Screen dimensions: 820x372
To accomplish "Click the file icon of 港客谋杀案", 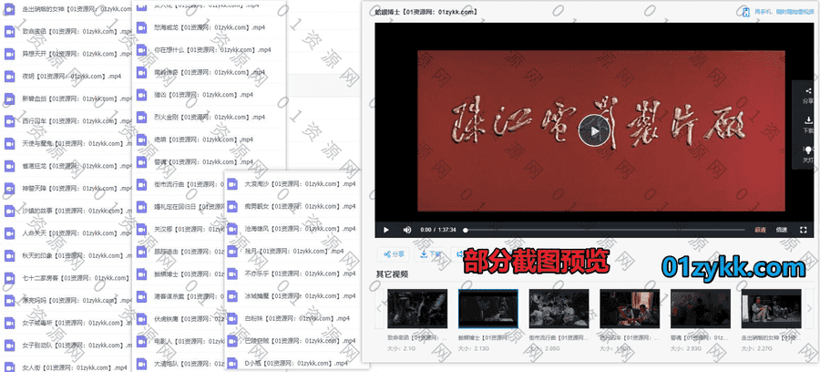I will click(142, 296).
